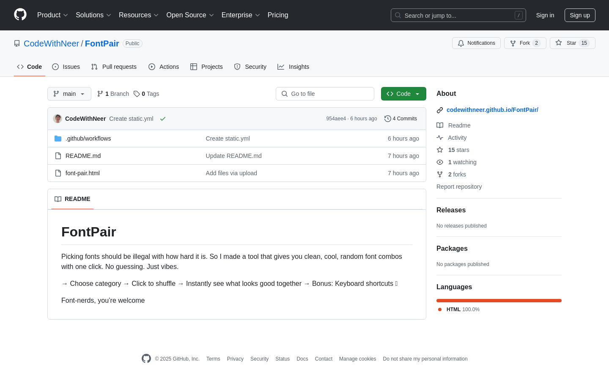This screenshot has height=380, width=609.
Task: Expand the Open Source menu
Action: click(x=190, y=15)
